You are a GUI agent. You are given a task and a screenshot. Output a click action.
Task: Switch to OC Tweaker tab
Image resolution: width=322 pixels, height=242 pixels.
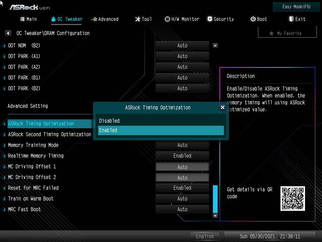pyautogui.click(x=67, y=19)
